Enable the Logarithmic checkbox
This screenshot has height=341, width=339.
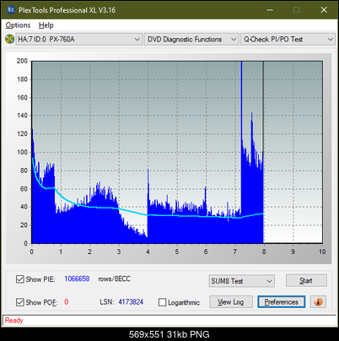[x=162, y=302]
